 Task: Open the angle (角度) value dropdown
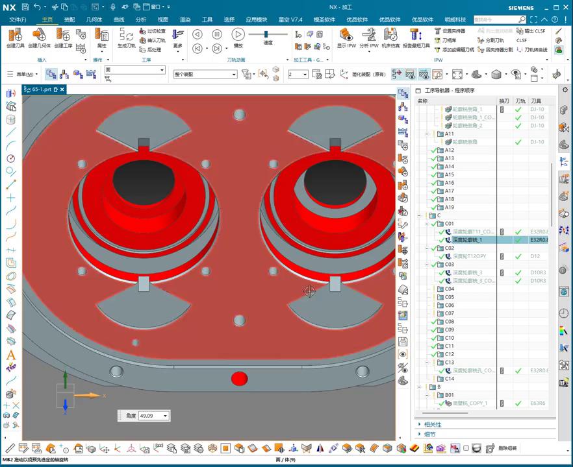[x=165, y=416]
